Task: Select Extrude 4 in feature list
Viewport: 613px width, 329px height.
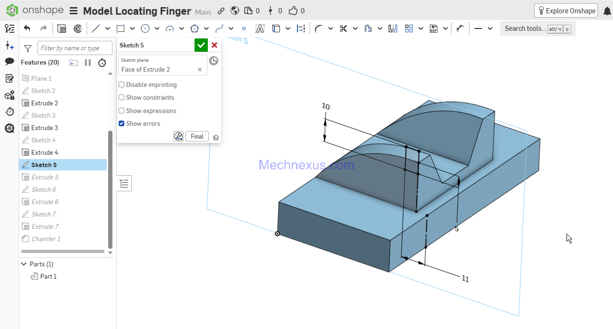Action: 45,152
